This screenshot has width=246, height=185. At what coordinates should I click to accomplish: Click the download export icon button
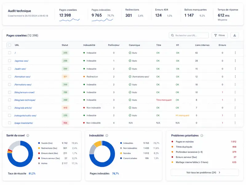(235, 35)
